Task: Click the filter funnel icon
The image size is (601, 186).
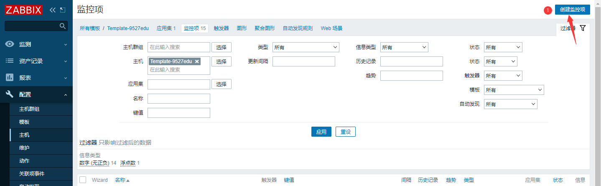Action: (x=583, y=28)
